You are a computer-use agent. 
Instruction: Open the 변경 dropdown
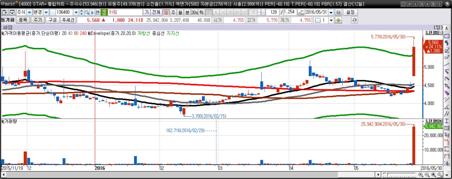click(46, 12)
